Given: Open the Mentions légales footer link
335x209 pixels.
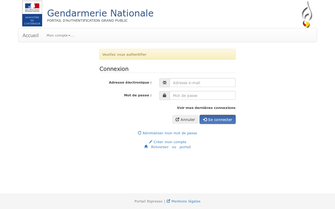Looking at the screenshot, I should point(183,201).
